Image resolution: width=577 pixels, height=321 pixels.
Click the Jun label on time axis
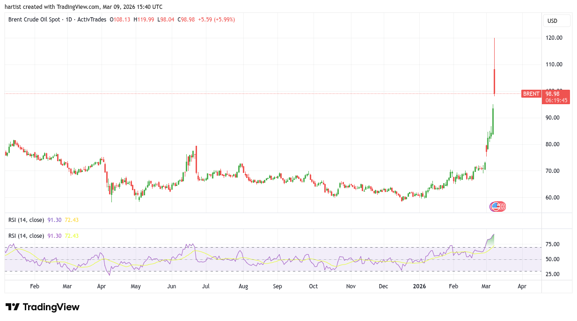[x=171, y=286]
